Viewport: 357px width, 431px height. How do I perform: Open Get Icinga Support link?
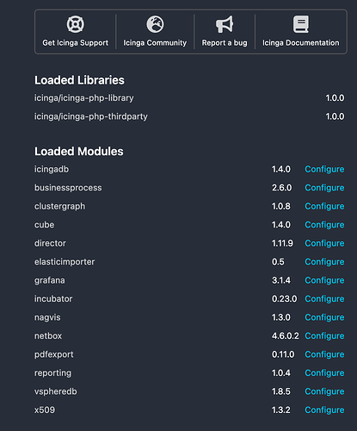76,43
